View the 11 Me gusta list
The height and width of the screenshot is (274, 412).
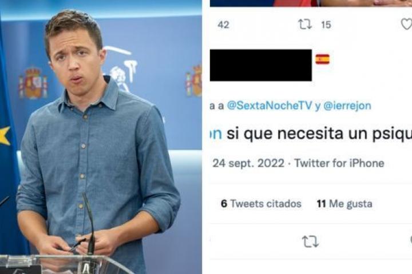[x=344, y=204]
